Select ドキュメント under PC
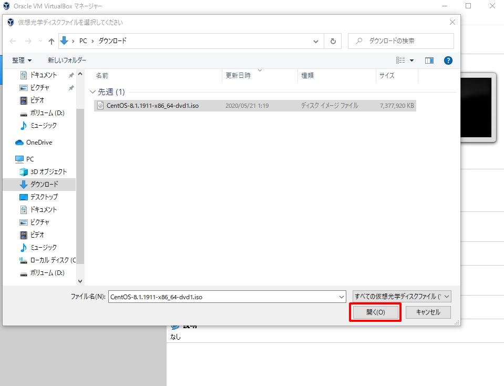The width and height of the screenshot is (504, 386). pyautogui.click(x=43, y=209)
